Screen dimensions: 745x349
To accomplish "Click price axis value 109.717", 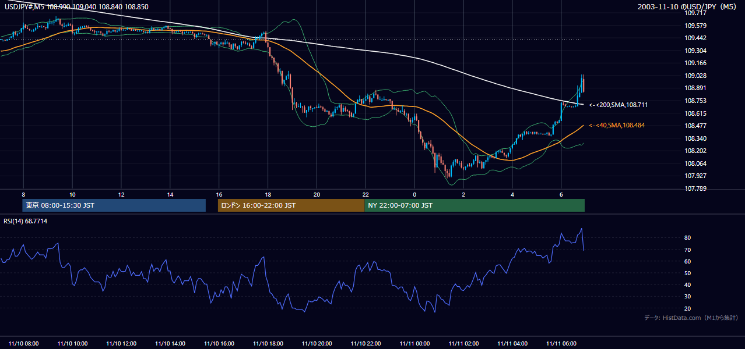I will click(x=696, y=13).
